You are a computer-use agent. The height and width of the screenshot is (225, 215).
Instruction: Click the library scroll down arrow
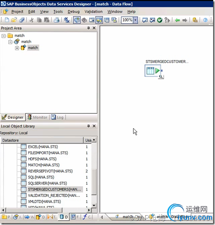[94, 205]
